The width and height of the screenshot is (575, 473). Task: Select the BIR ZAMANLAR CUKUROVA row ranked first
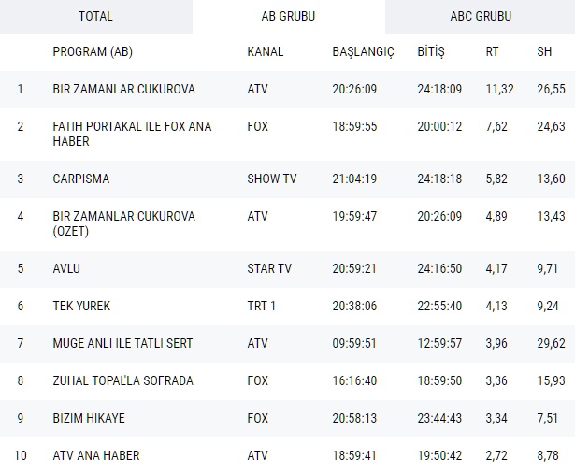coord(123,90)
